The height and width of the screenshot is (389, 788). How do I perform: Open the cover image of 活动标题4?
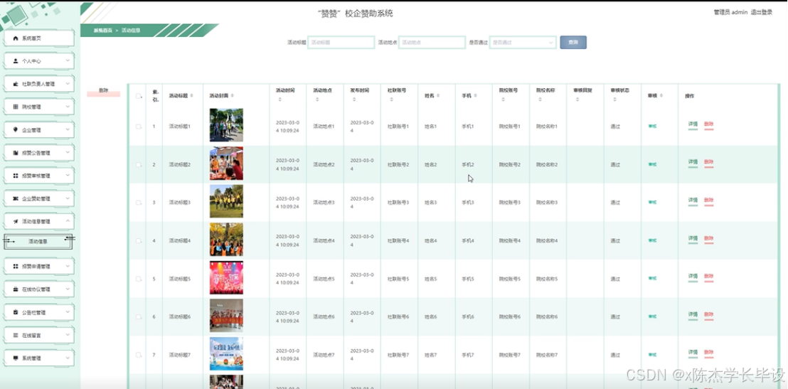pyautogui.click(x=226, y=240)
